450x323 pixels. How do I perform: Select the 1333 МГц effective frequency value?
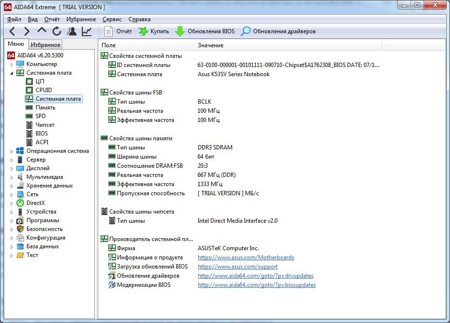point(210,184)
